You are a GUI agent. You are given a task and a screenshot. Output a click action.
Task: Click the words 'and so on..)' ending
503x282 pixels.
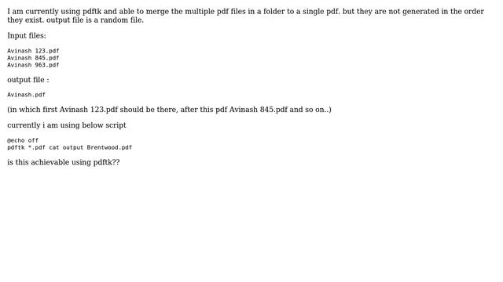pos(310,110)
